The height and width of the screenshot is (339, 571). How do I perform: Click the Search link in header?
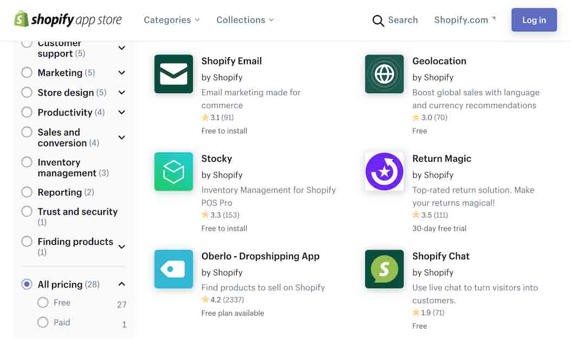coord(403,19)
